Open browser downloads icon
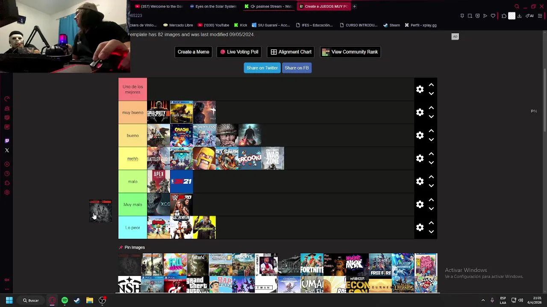The image size is (547, 307). (519, 16)
